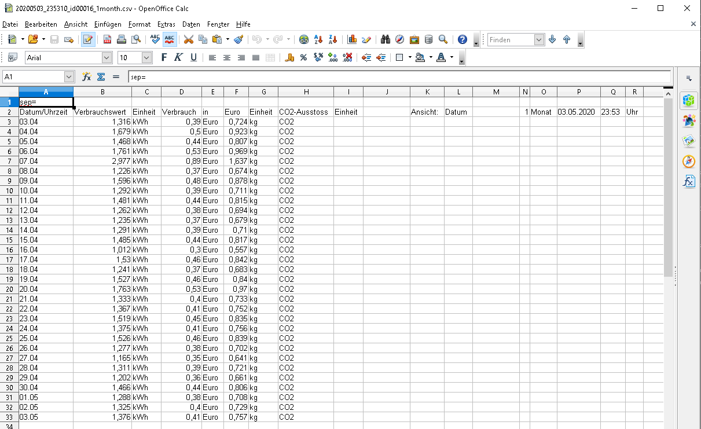
Task: Open Find & Replace
Action: click(386, 39)
